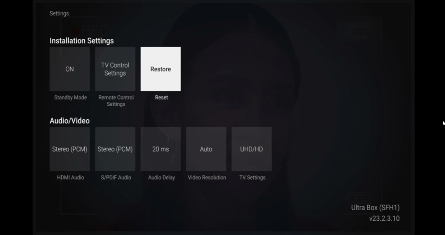
Task: Click the Remote Control Settings label
Action: coord(116,101)
